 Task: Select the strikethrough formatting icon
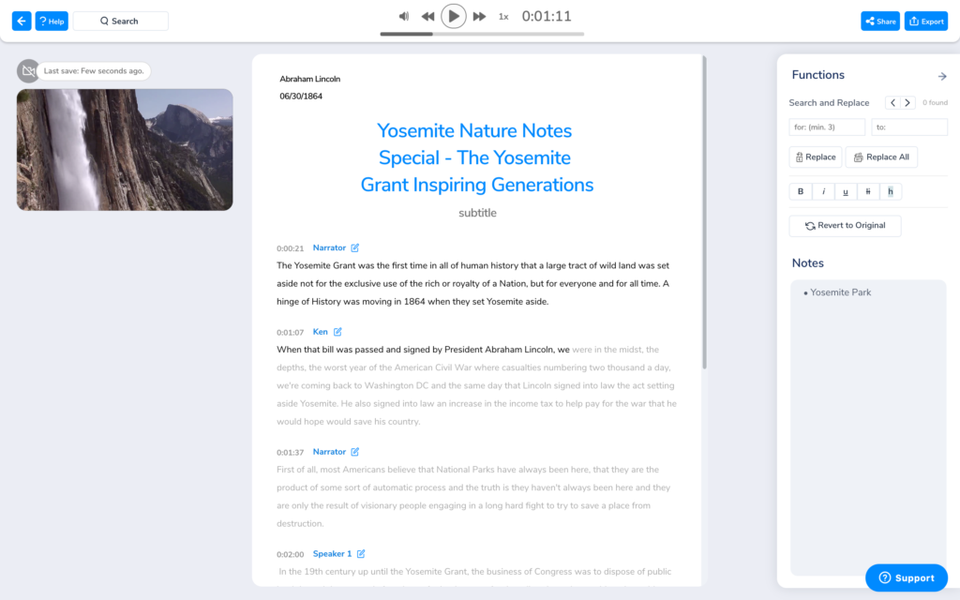coord(867,191)
